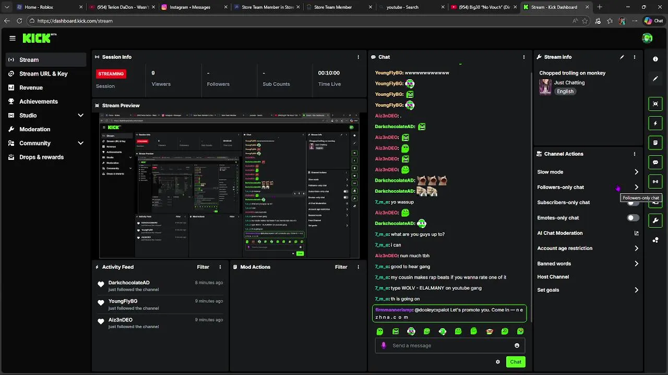Click Just Chatting category thumbnail
668x375 pixels.
[545, 87]
